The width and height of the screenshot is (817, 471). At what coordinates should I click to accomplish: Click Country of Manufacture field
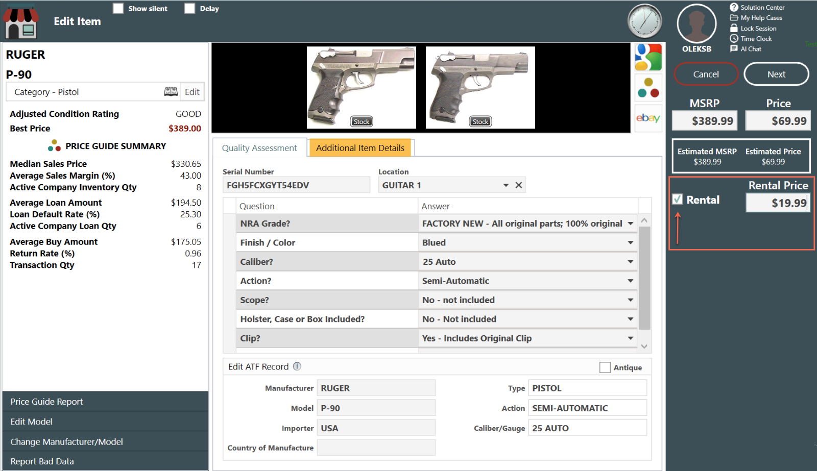[x=376, y=448]
